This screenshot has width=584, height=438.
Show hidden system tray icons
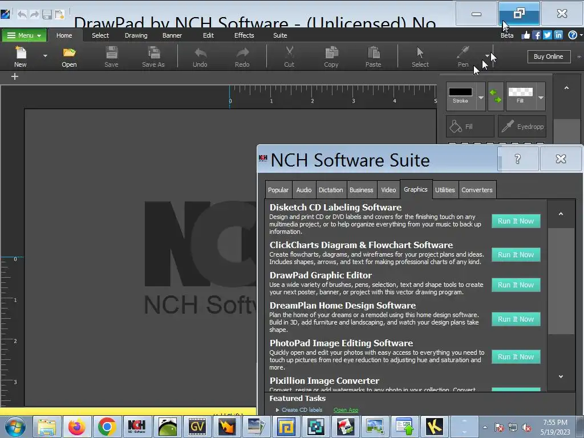click(485, 427)
